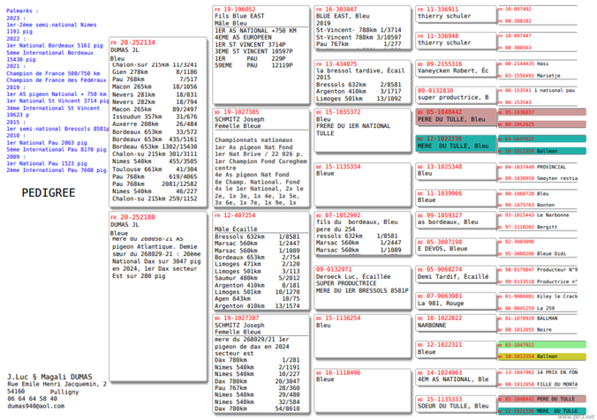Select ring number FR 20-252134
The height and width of the screenshot is (420, 597).
point(132,42)
